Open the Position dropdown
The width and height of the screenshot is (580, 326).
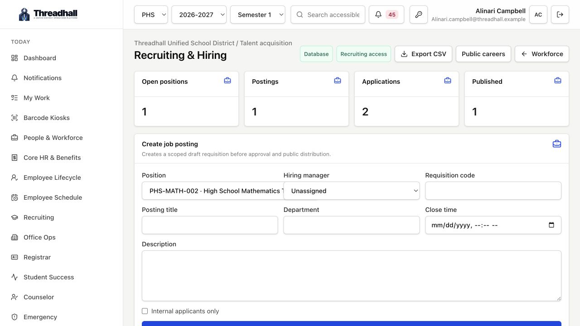(213, 191)
